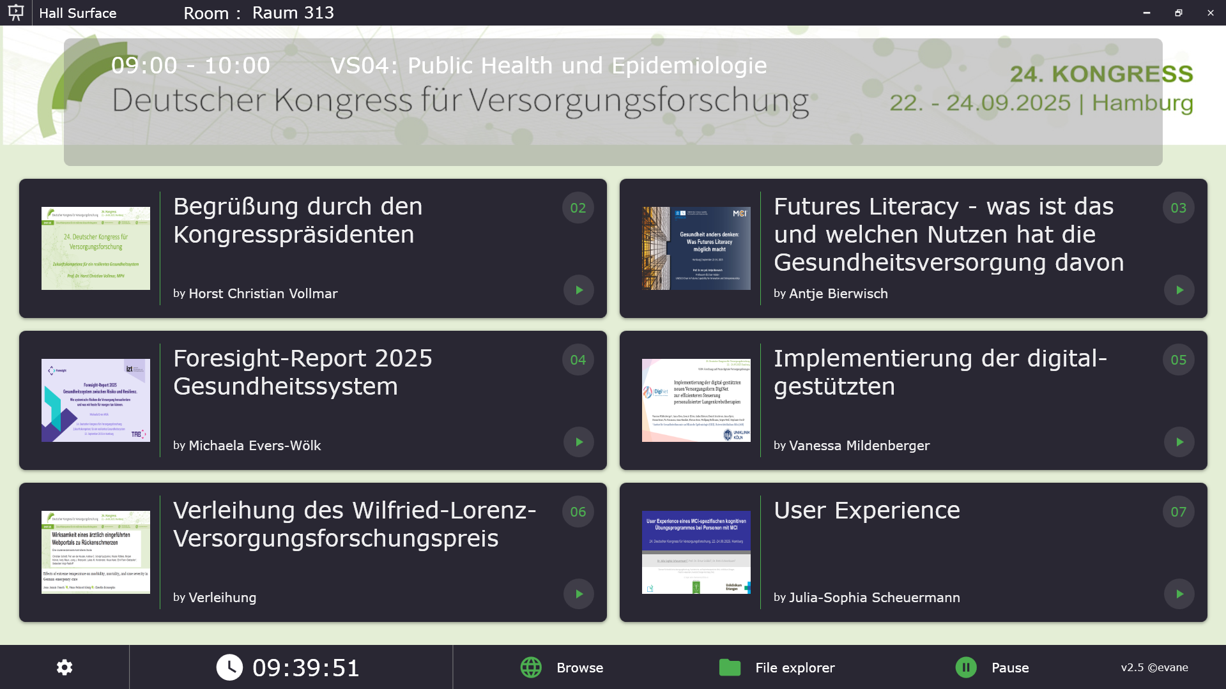Play Begrüßung durch den Kongresspräsidenten presentation

(578, 290)
